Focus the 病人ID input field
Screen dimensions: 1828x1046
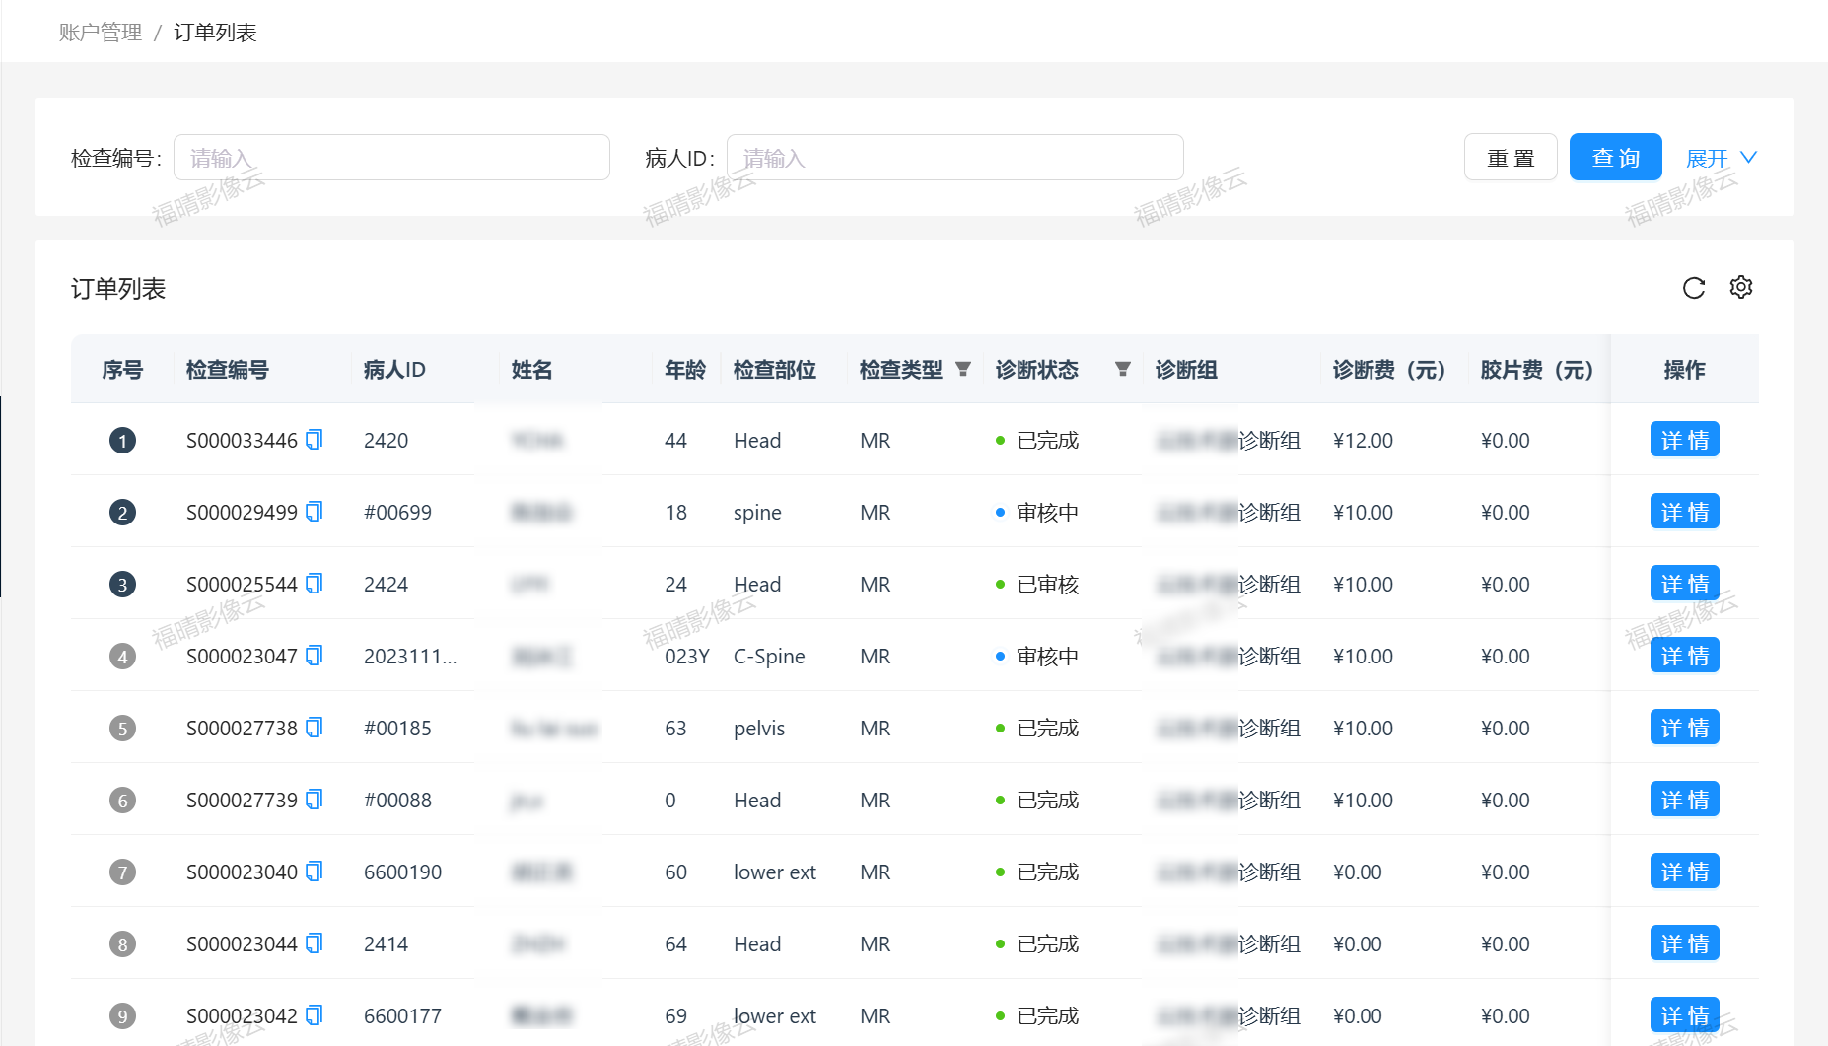point(954,158)
